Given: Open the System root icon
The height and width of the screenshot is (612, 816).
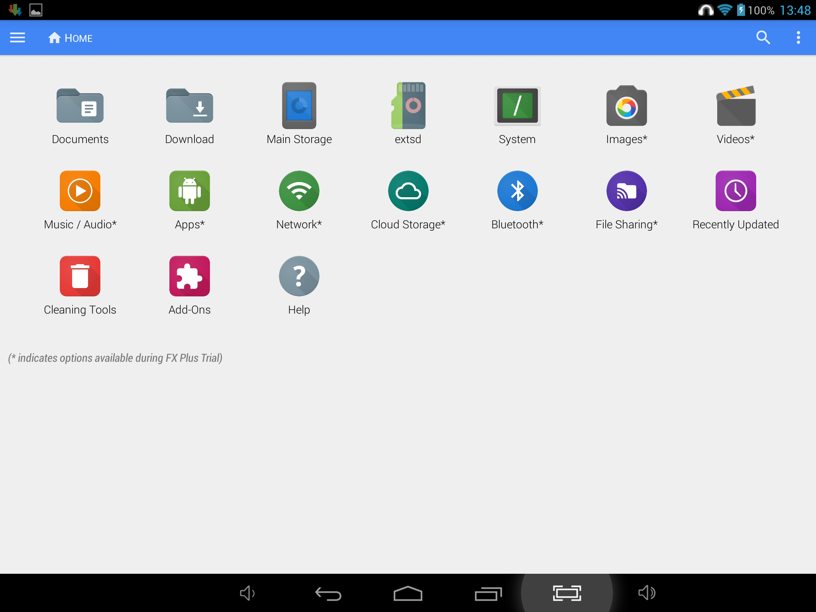Looking at the screenshot, I should click(517, 106).
